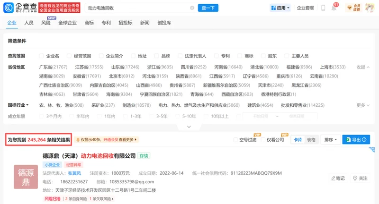Add a note to 德源鼎 company
This screenshot has height=204, width=379.
[x=338, y=178]
